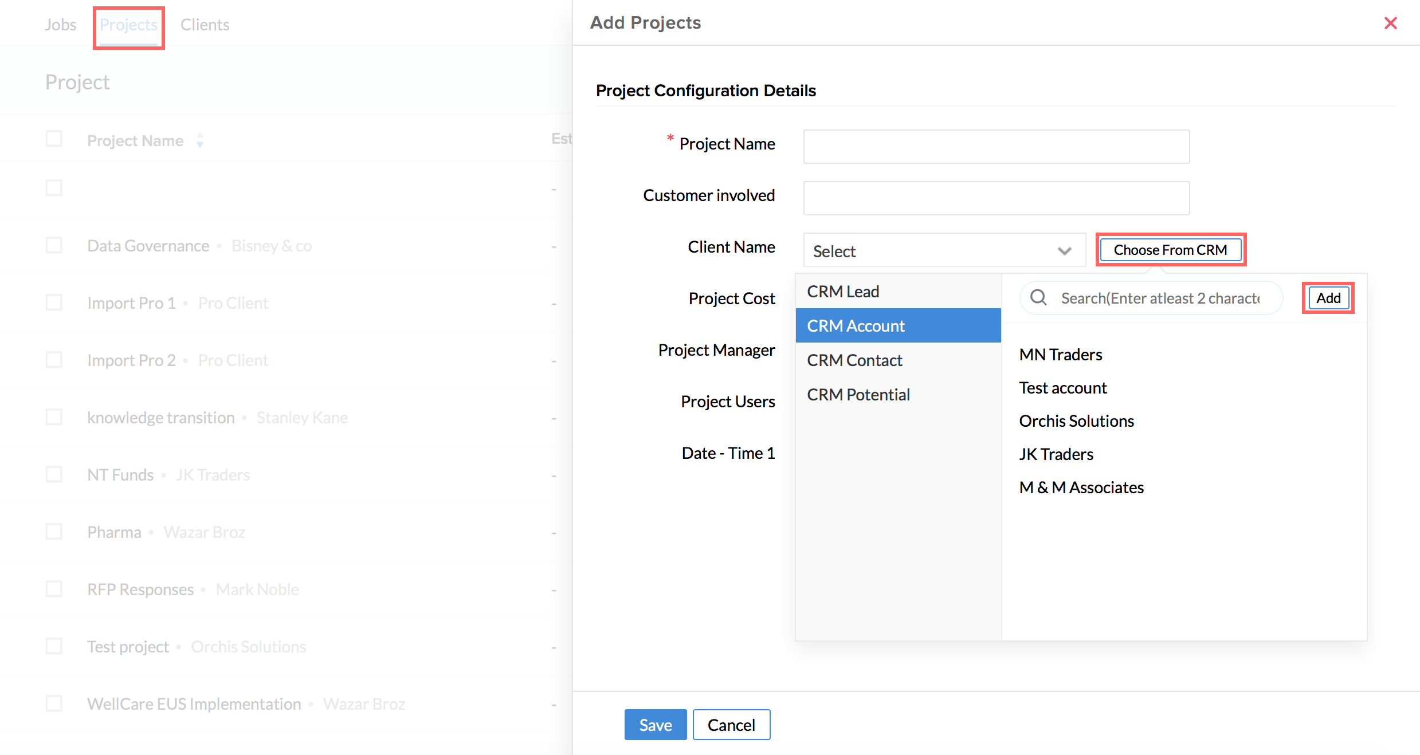Viewport: 1420px width, 755px height.
Task: Click the Add button in CRM popup
Action: pyautogui.click(x=1328, y=298)
